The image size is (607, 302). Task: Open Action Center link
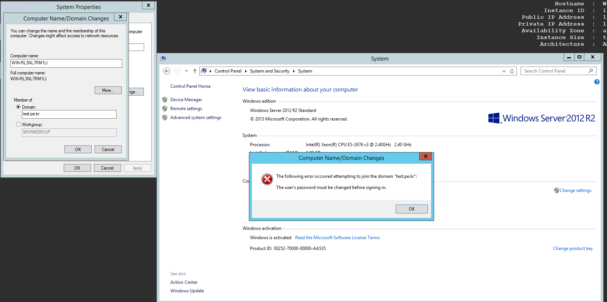pyautogui.click(x=184, y=282)
